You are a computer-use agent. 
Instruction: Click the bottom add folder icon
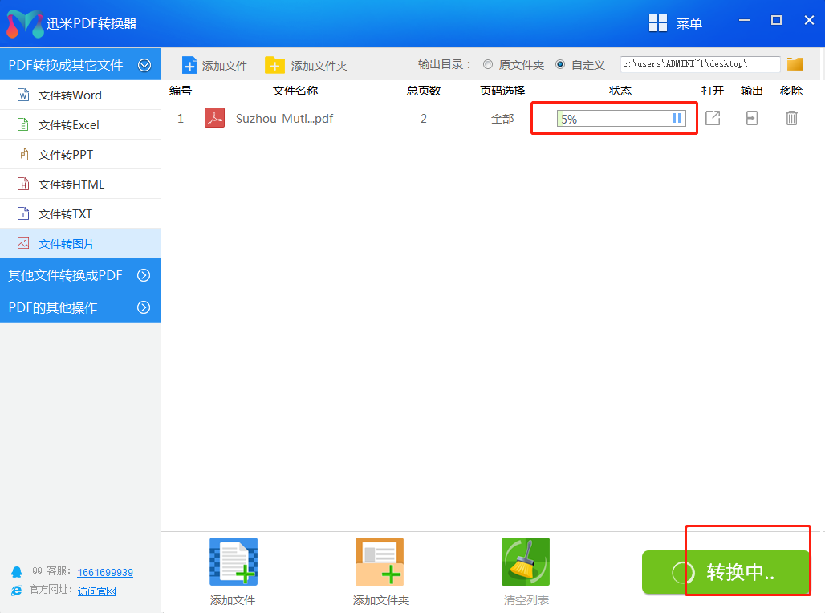pyautogui.click(x=380, y=562)
